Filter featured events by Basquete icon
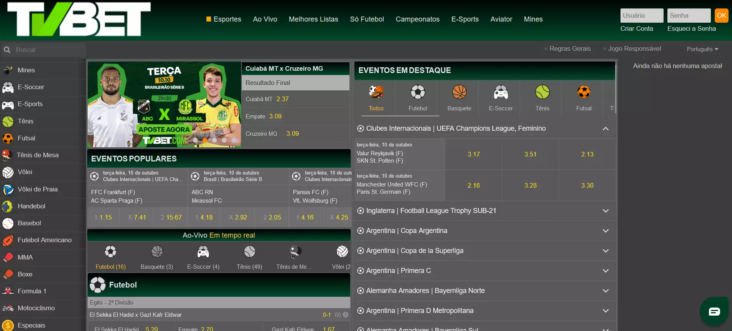This screenshot has width=732, height=331. point(459,92)
